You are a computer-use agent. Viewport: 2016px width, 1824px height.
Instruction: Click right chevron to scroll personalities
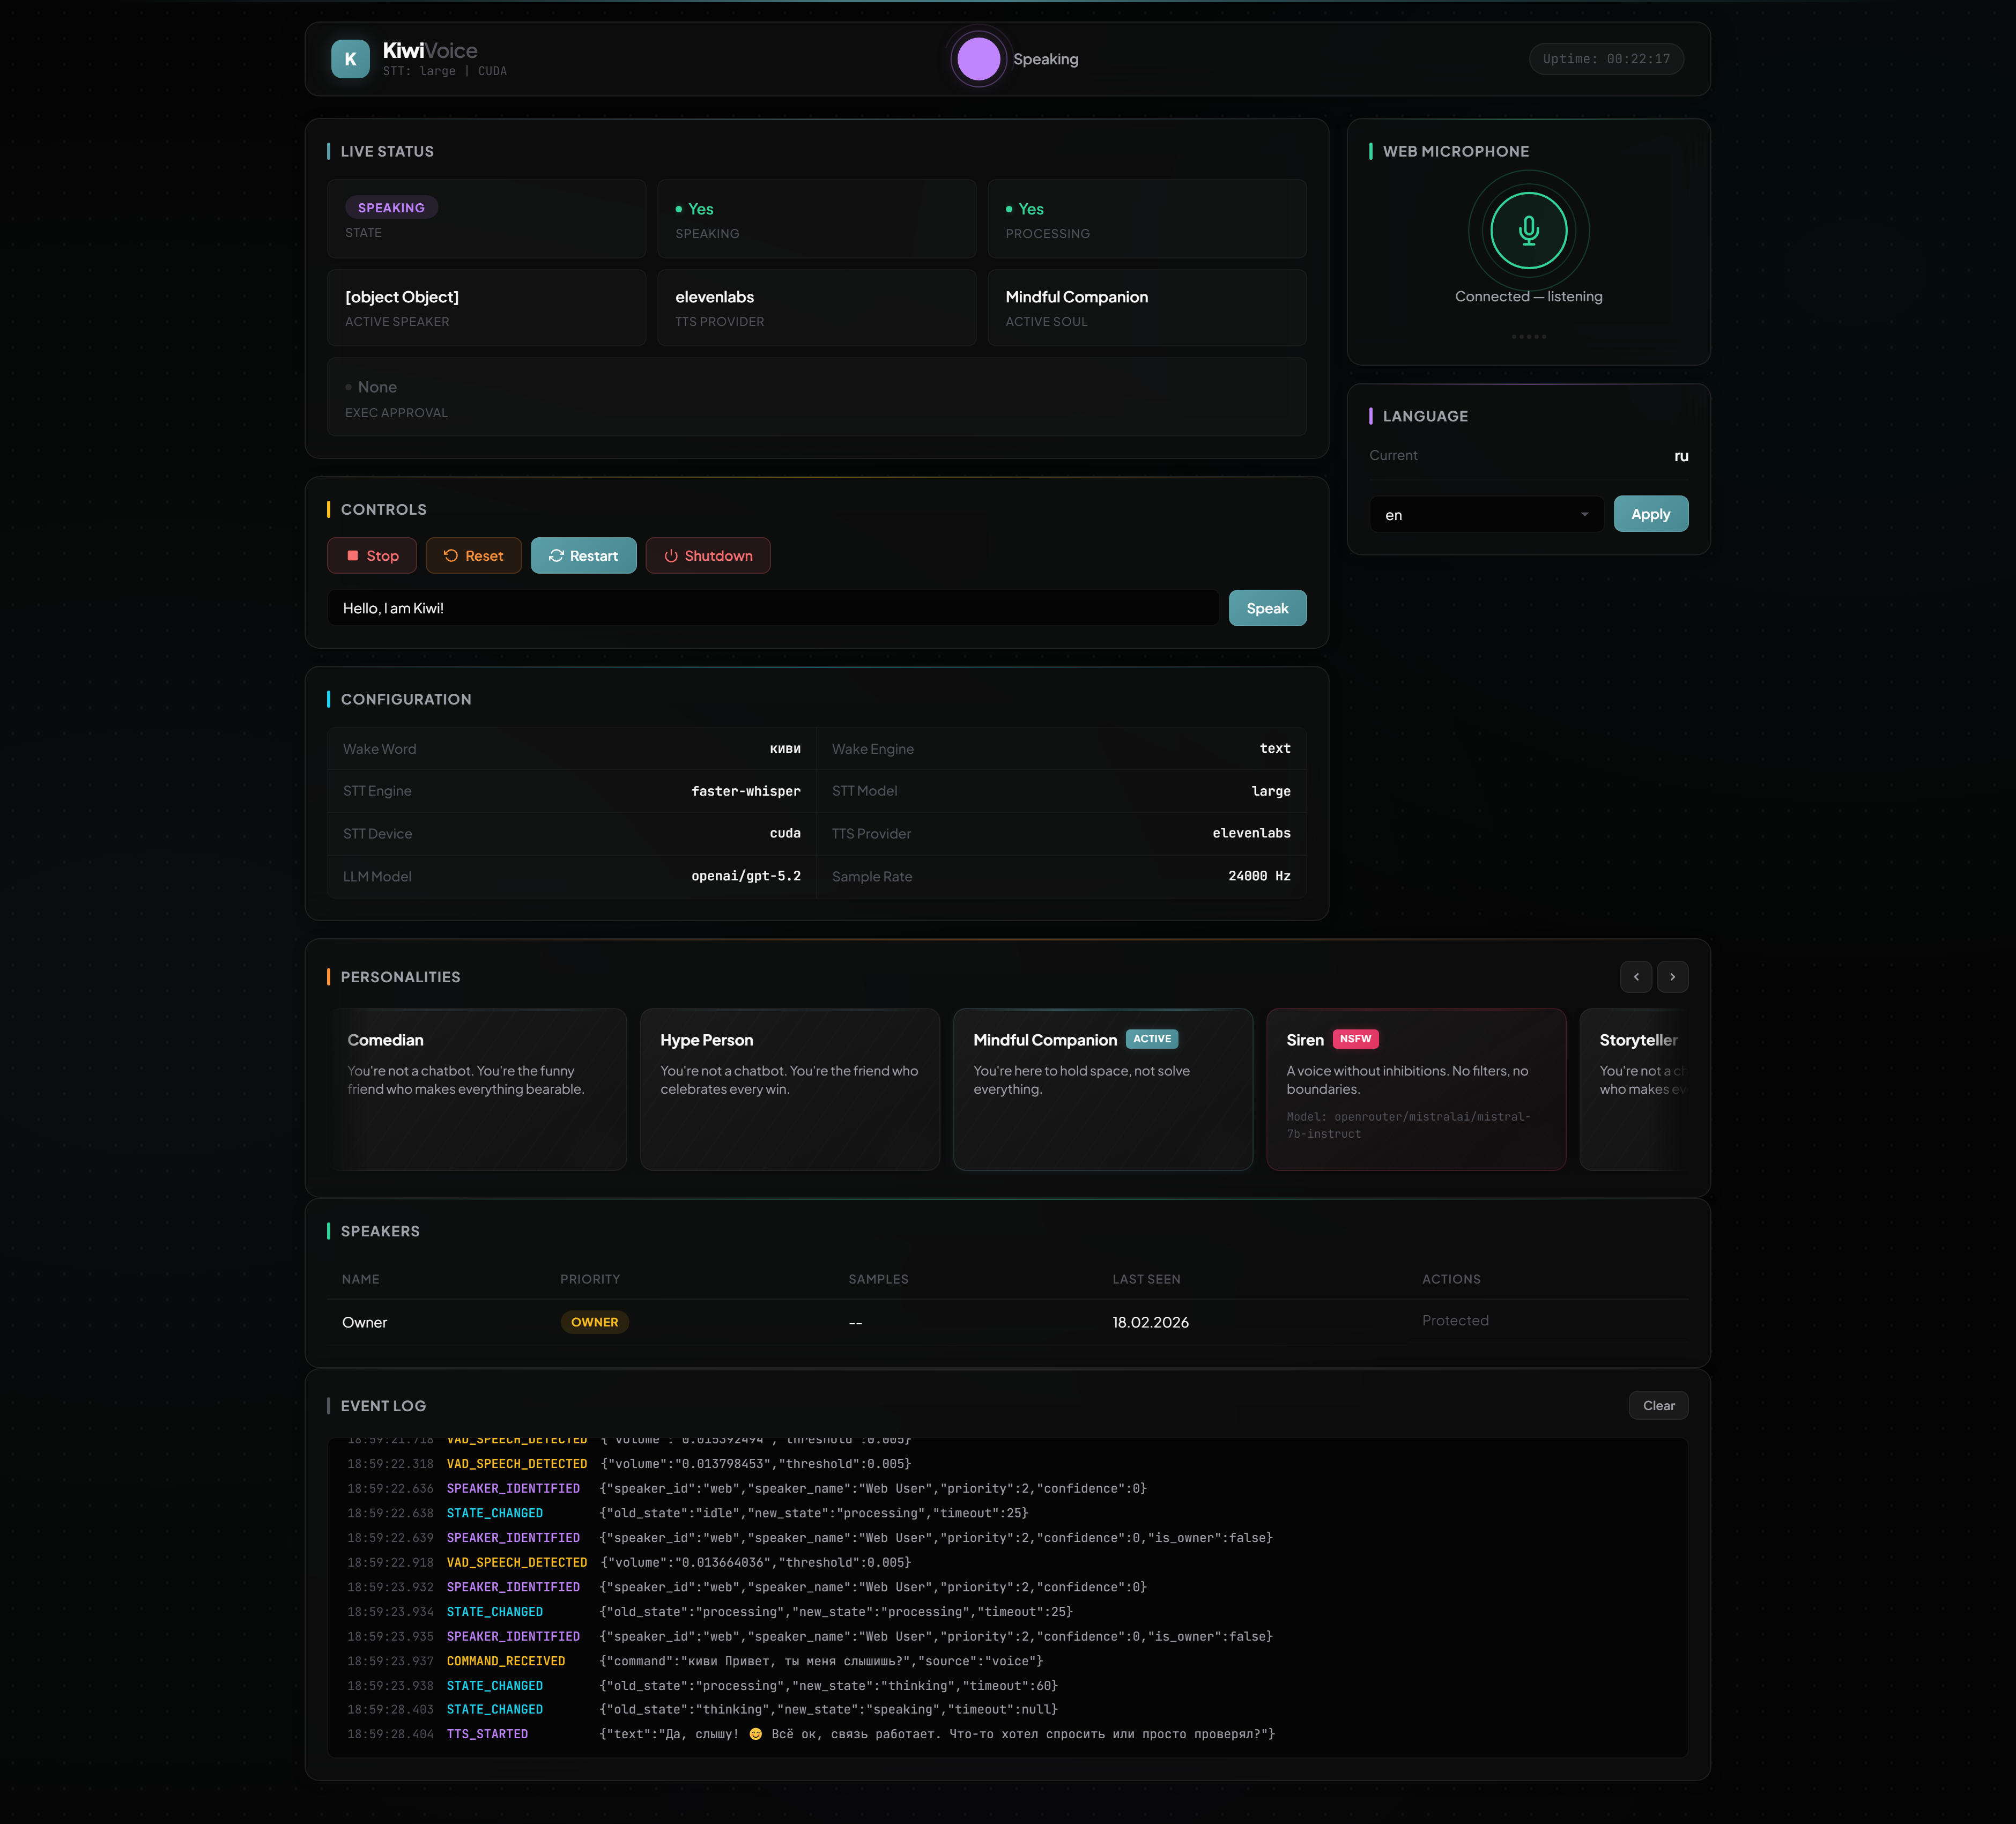1672,977
